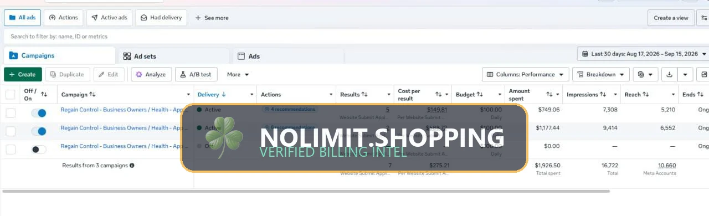
Task: Turn on the campaign that spent $0.00
Action: 38,150
